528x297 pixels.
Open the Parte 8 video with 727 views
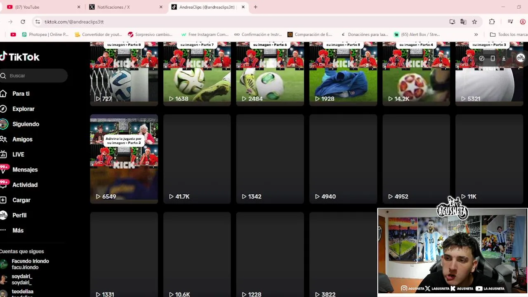(x=124, y=73)
